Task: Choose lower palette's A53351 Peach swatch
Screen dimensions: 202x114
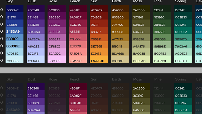Action: (78, 109)
